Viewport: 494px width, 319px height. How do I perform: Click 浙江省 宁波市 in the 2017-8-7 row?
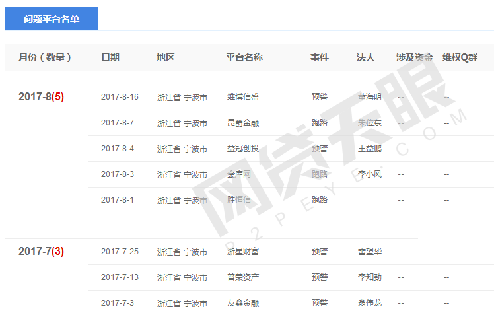tap(182, 124)
